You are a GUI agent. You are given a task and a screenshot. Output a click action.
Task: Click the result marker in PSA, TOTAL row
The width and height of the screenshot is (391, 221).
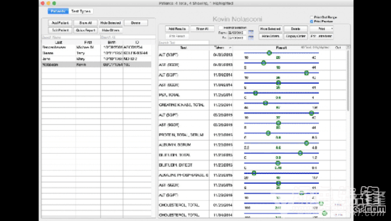pos(255,93)
